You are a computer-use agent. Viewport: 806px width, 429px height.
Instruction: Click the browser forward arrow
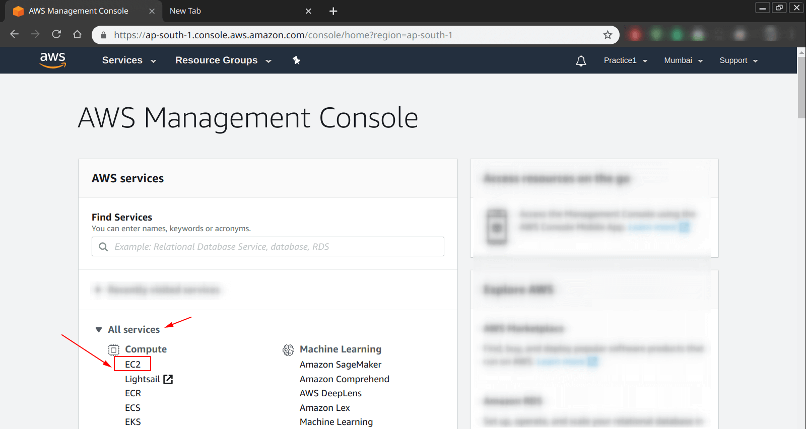35,34
